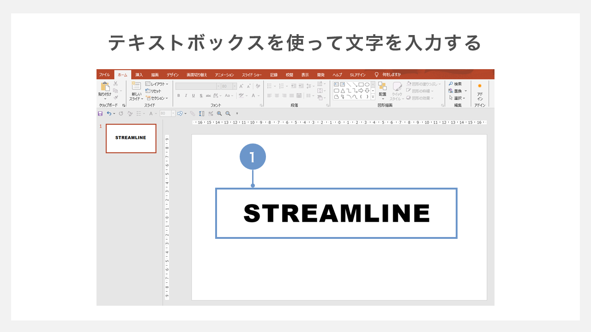Open the ribbon font size combo box
The width and height of the screenshot is (591, 332).
(x=229, y=86)
